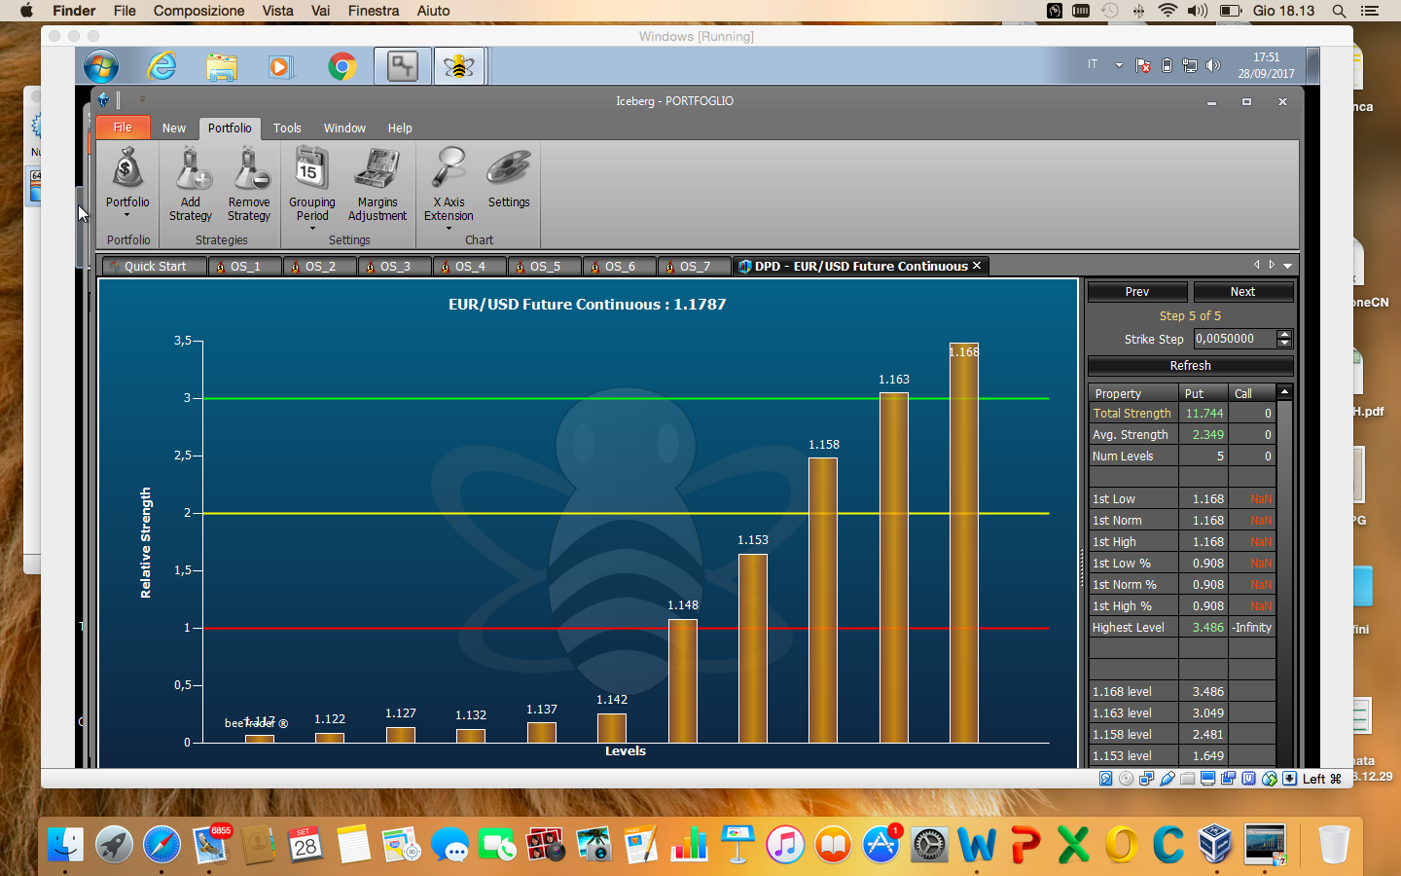
Task: Click the beeTrader bee taskbar icon
Action: pos(459,66)
